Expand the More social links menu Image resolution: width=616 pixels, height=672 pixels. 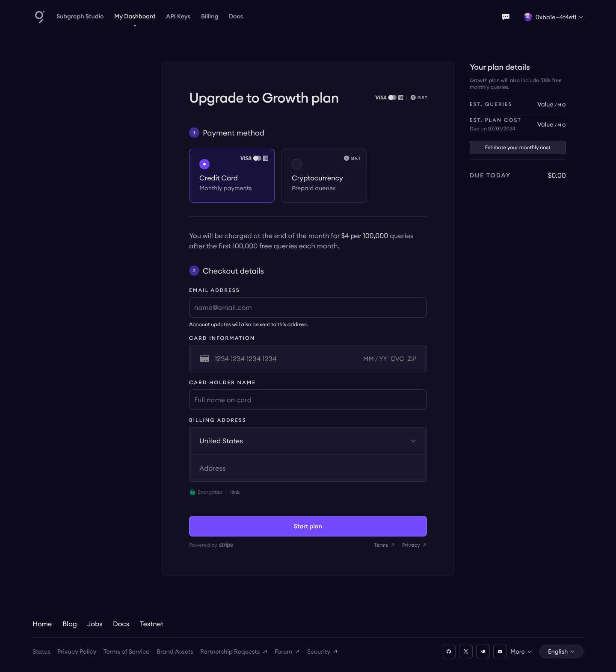point(521,651)
